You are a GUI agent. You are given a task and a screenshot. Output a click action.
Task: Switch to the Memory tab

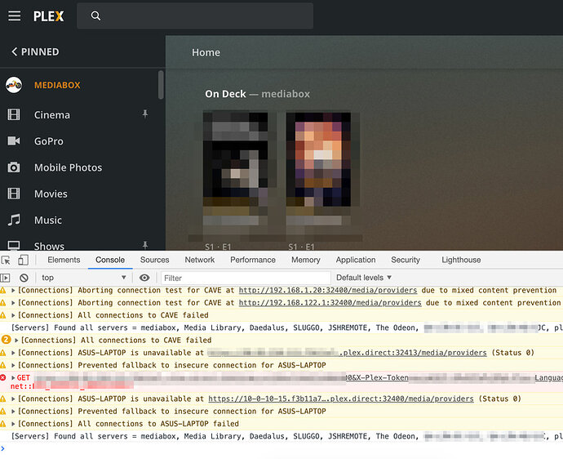[x=305, y=260]
